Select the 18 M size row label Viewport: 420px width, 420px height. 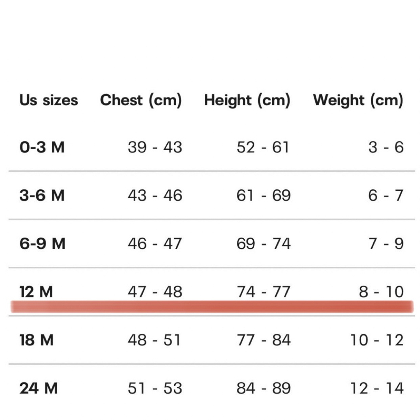(37, 340)
